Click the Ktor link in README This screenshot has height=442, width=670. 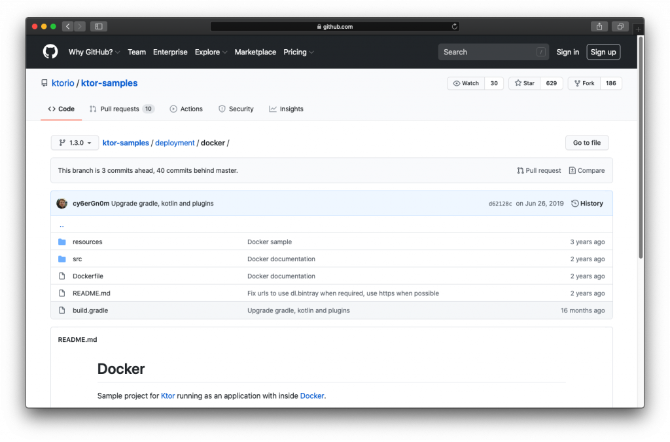tap(168, 396)
